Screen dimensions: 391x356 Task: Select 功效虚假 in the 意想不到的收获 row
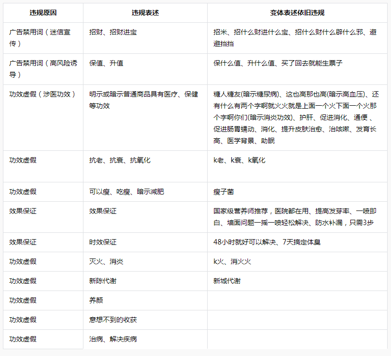point(43,320)
